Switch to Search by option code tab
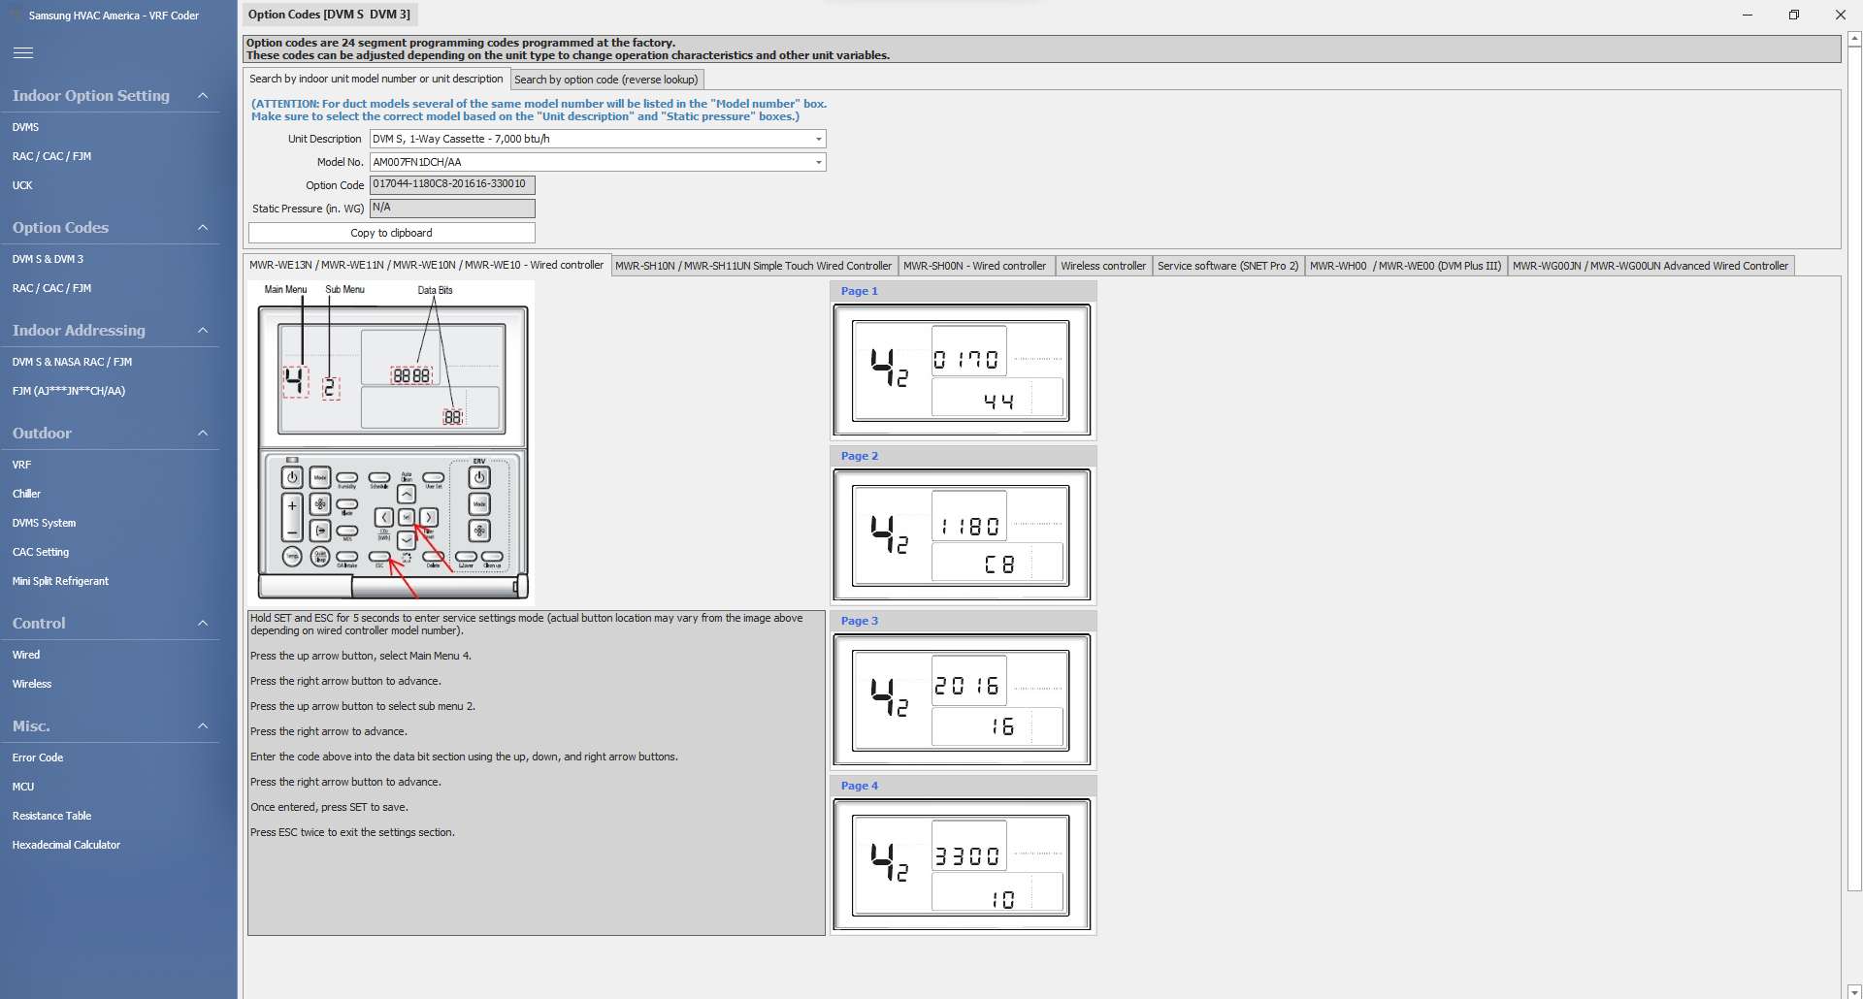Screen dimensions: 1863x999 click(605, 80)
